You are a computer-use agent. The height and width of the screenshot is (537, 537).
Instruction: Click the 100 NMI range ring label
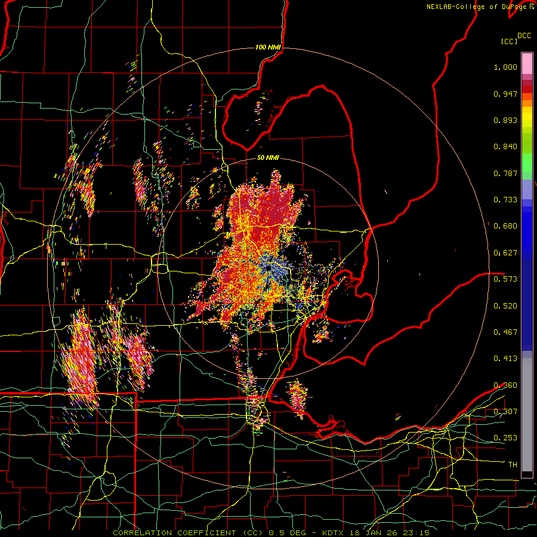coord(267,47)
